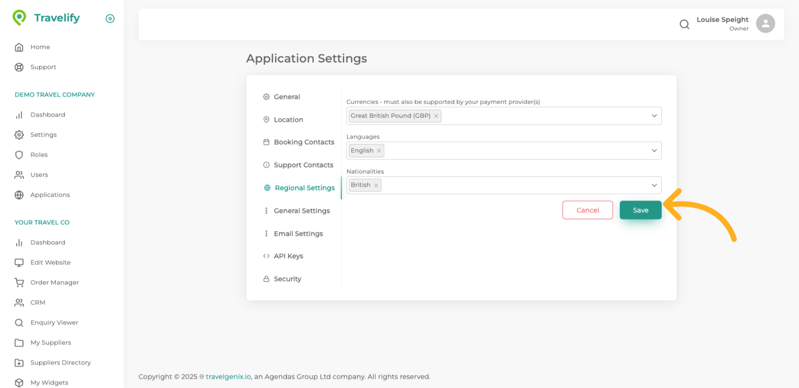The width and height of the screenshot is (799, 388).
Task: Click the Roles shield icon
Action: pos(19,155)
